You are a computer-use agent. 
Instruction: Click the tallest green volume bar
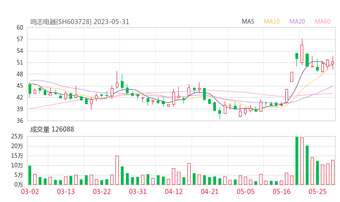[x=297, y=161]
